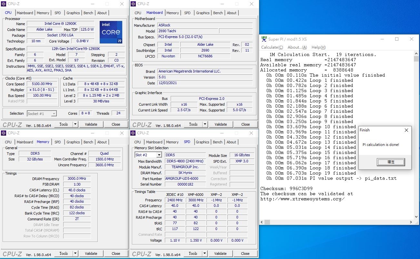
Task: Click the FSB:DRAM ratio 1:30
Action: pyautogui.click(x=77, y=185)
